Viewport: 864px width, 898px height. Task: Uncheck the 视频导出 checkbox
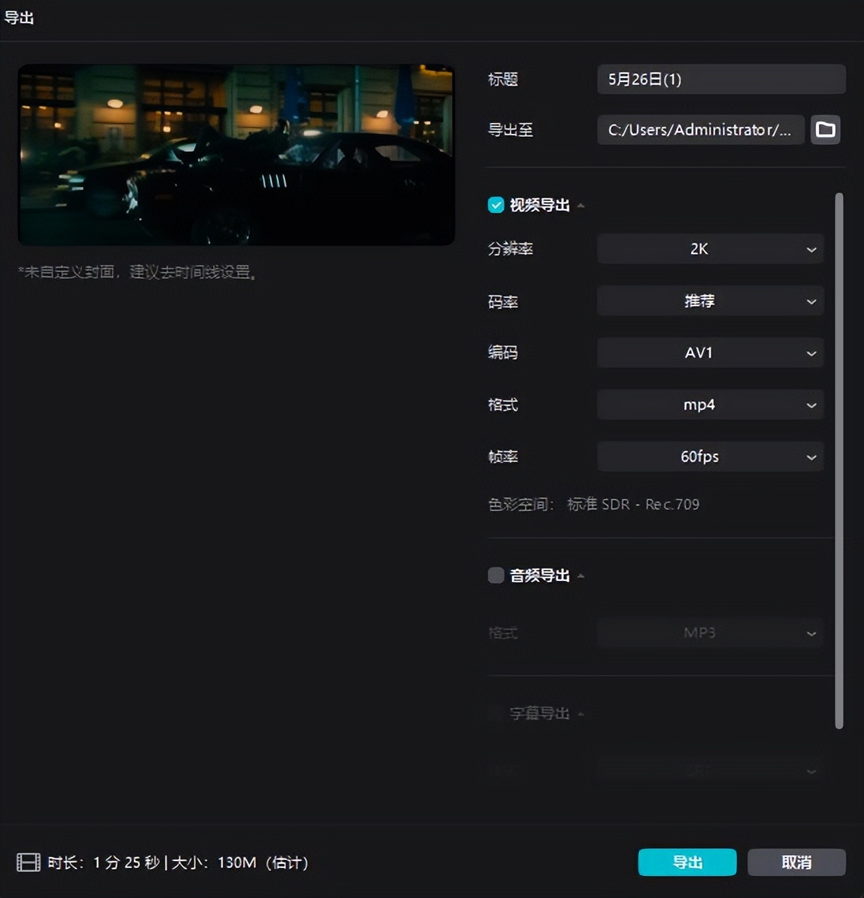click(496, 204)
